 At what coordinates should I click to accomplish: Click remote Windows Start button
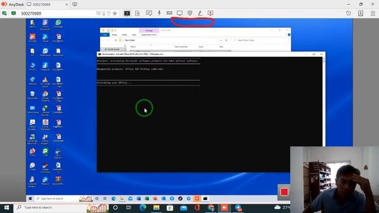point(30,199)
